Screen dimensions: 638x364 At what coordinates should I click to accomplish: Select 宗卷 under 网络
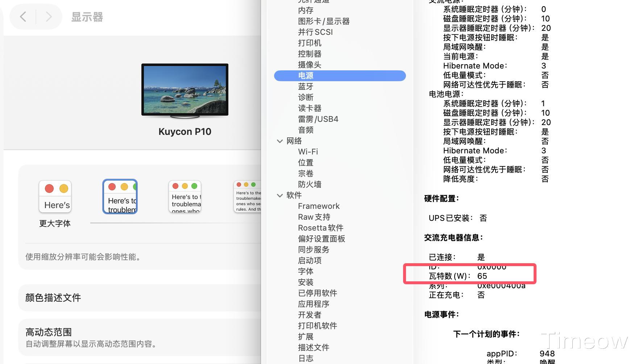[x=306, y=174]
